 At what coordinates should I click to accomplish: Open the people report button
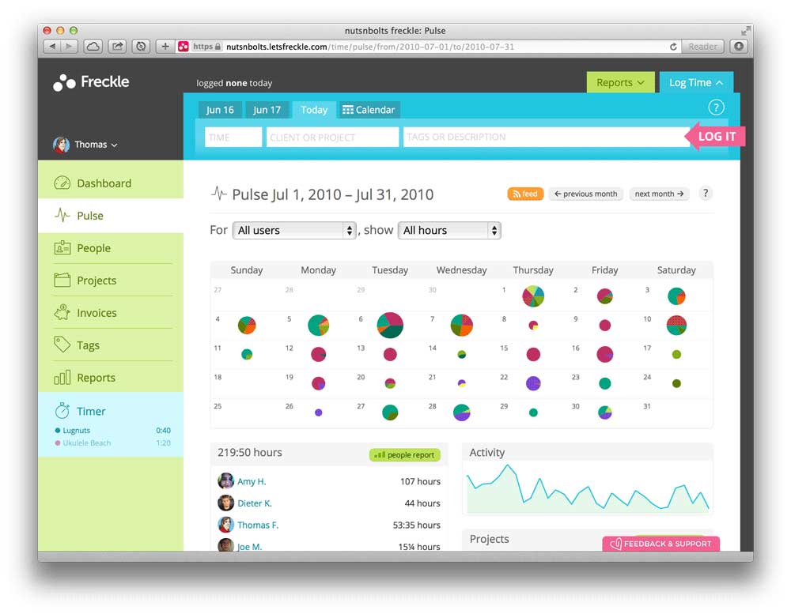pos(404,454)
